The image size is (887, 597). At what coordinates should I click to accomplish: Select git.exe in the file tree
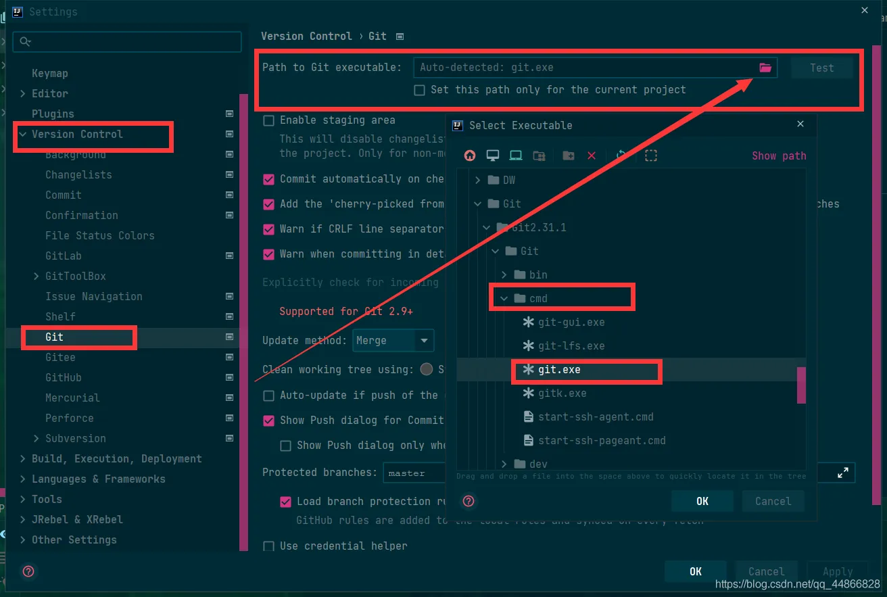559,369
